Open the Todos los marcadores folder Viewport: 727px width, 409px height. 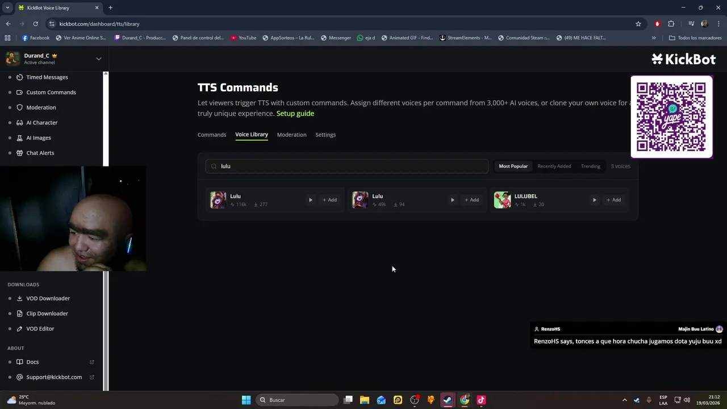click(x=695, y=38)
